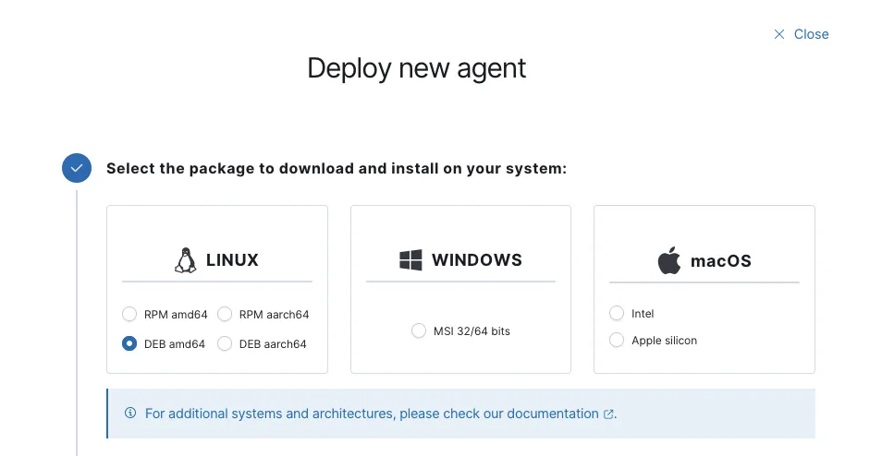
Task: Click the Windows logo icon
Action: tap(410, 260)
